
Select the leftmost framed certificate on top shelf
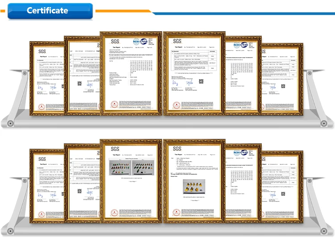pyautogui.click(x=47, y=79)
